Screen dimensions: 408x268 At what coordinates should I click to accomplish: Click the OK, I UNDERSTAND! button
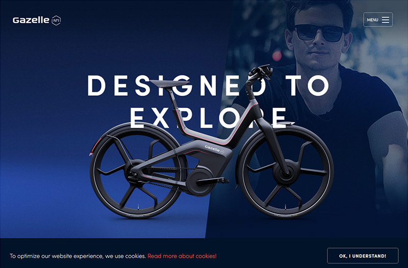[x=363, y=256]
